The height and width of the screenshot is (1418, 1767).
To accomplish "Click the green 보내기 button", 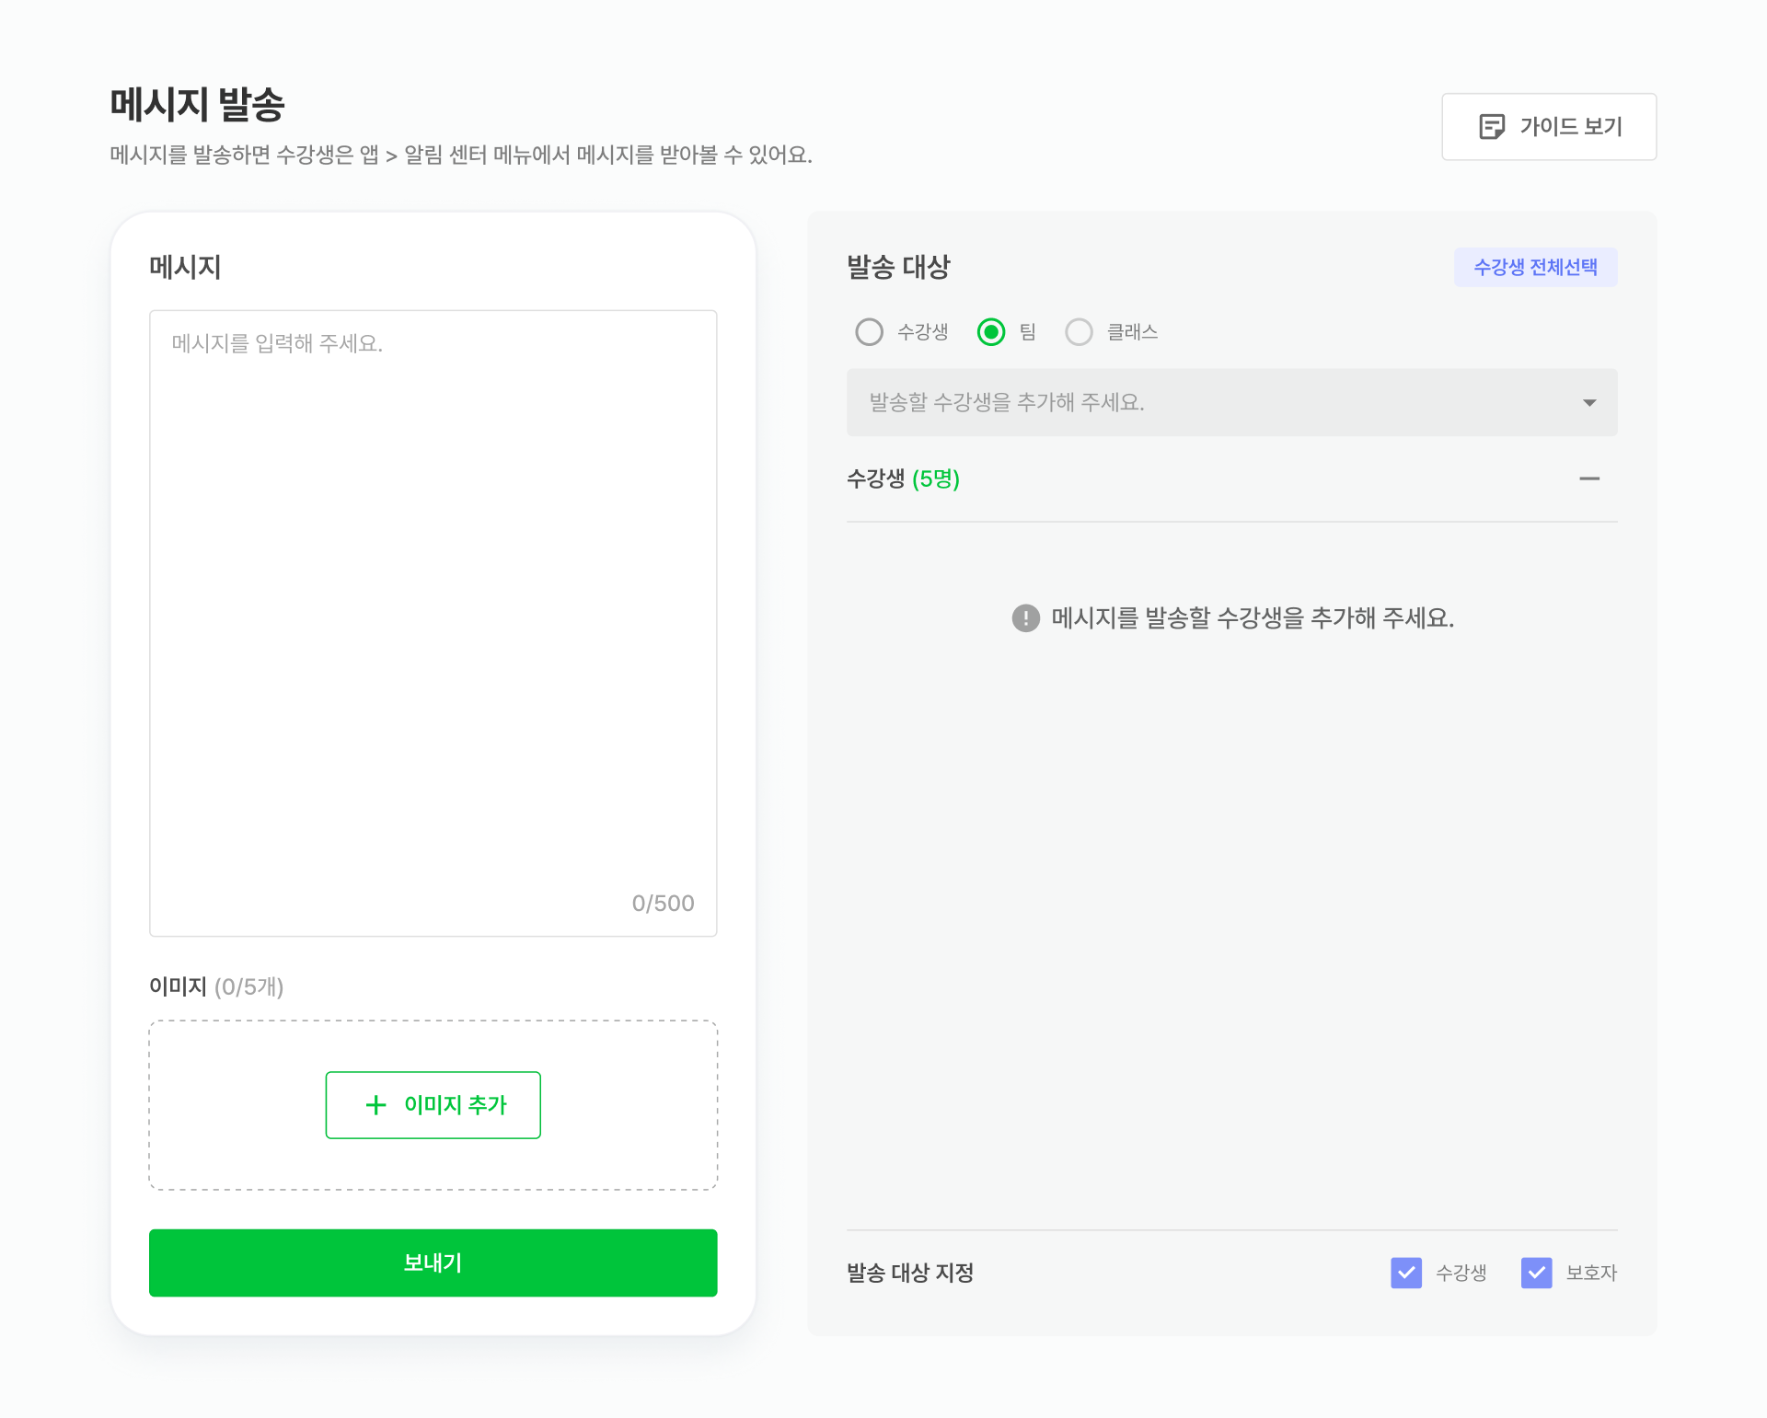I will coord(433,1262).
